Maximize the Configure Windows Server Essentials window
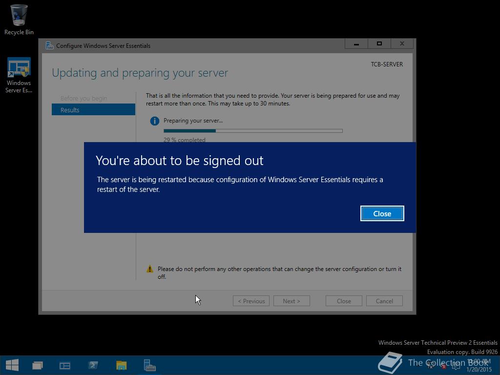The height and width of the screenshot is (375, 500). click(379, 43)
